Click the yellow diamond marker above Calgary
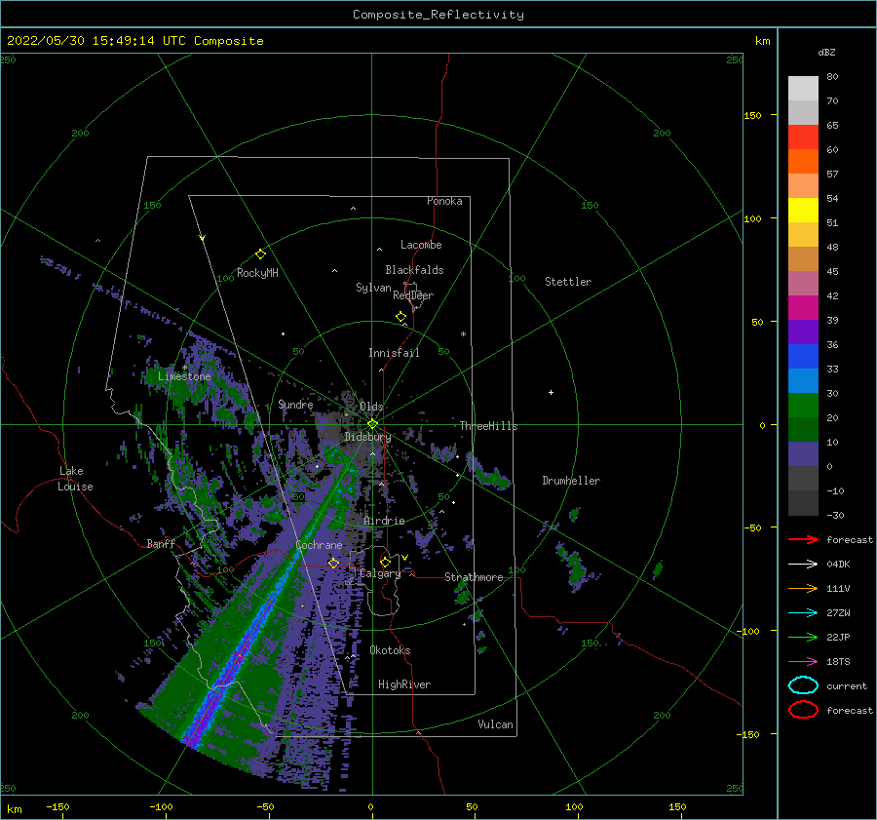The image size is (877, 820). click(x=385, y=562)
